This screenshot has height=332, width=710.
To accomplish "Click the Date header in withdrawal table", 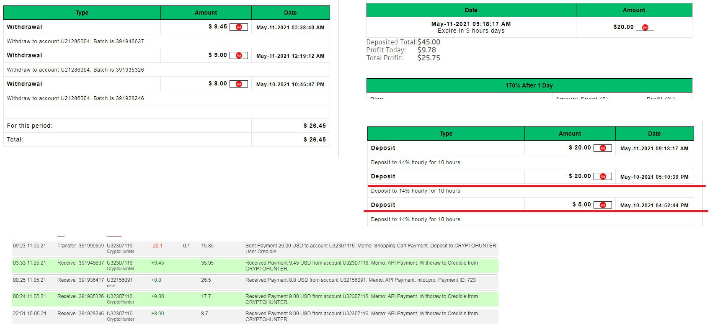I will click(x=290, y=13).
